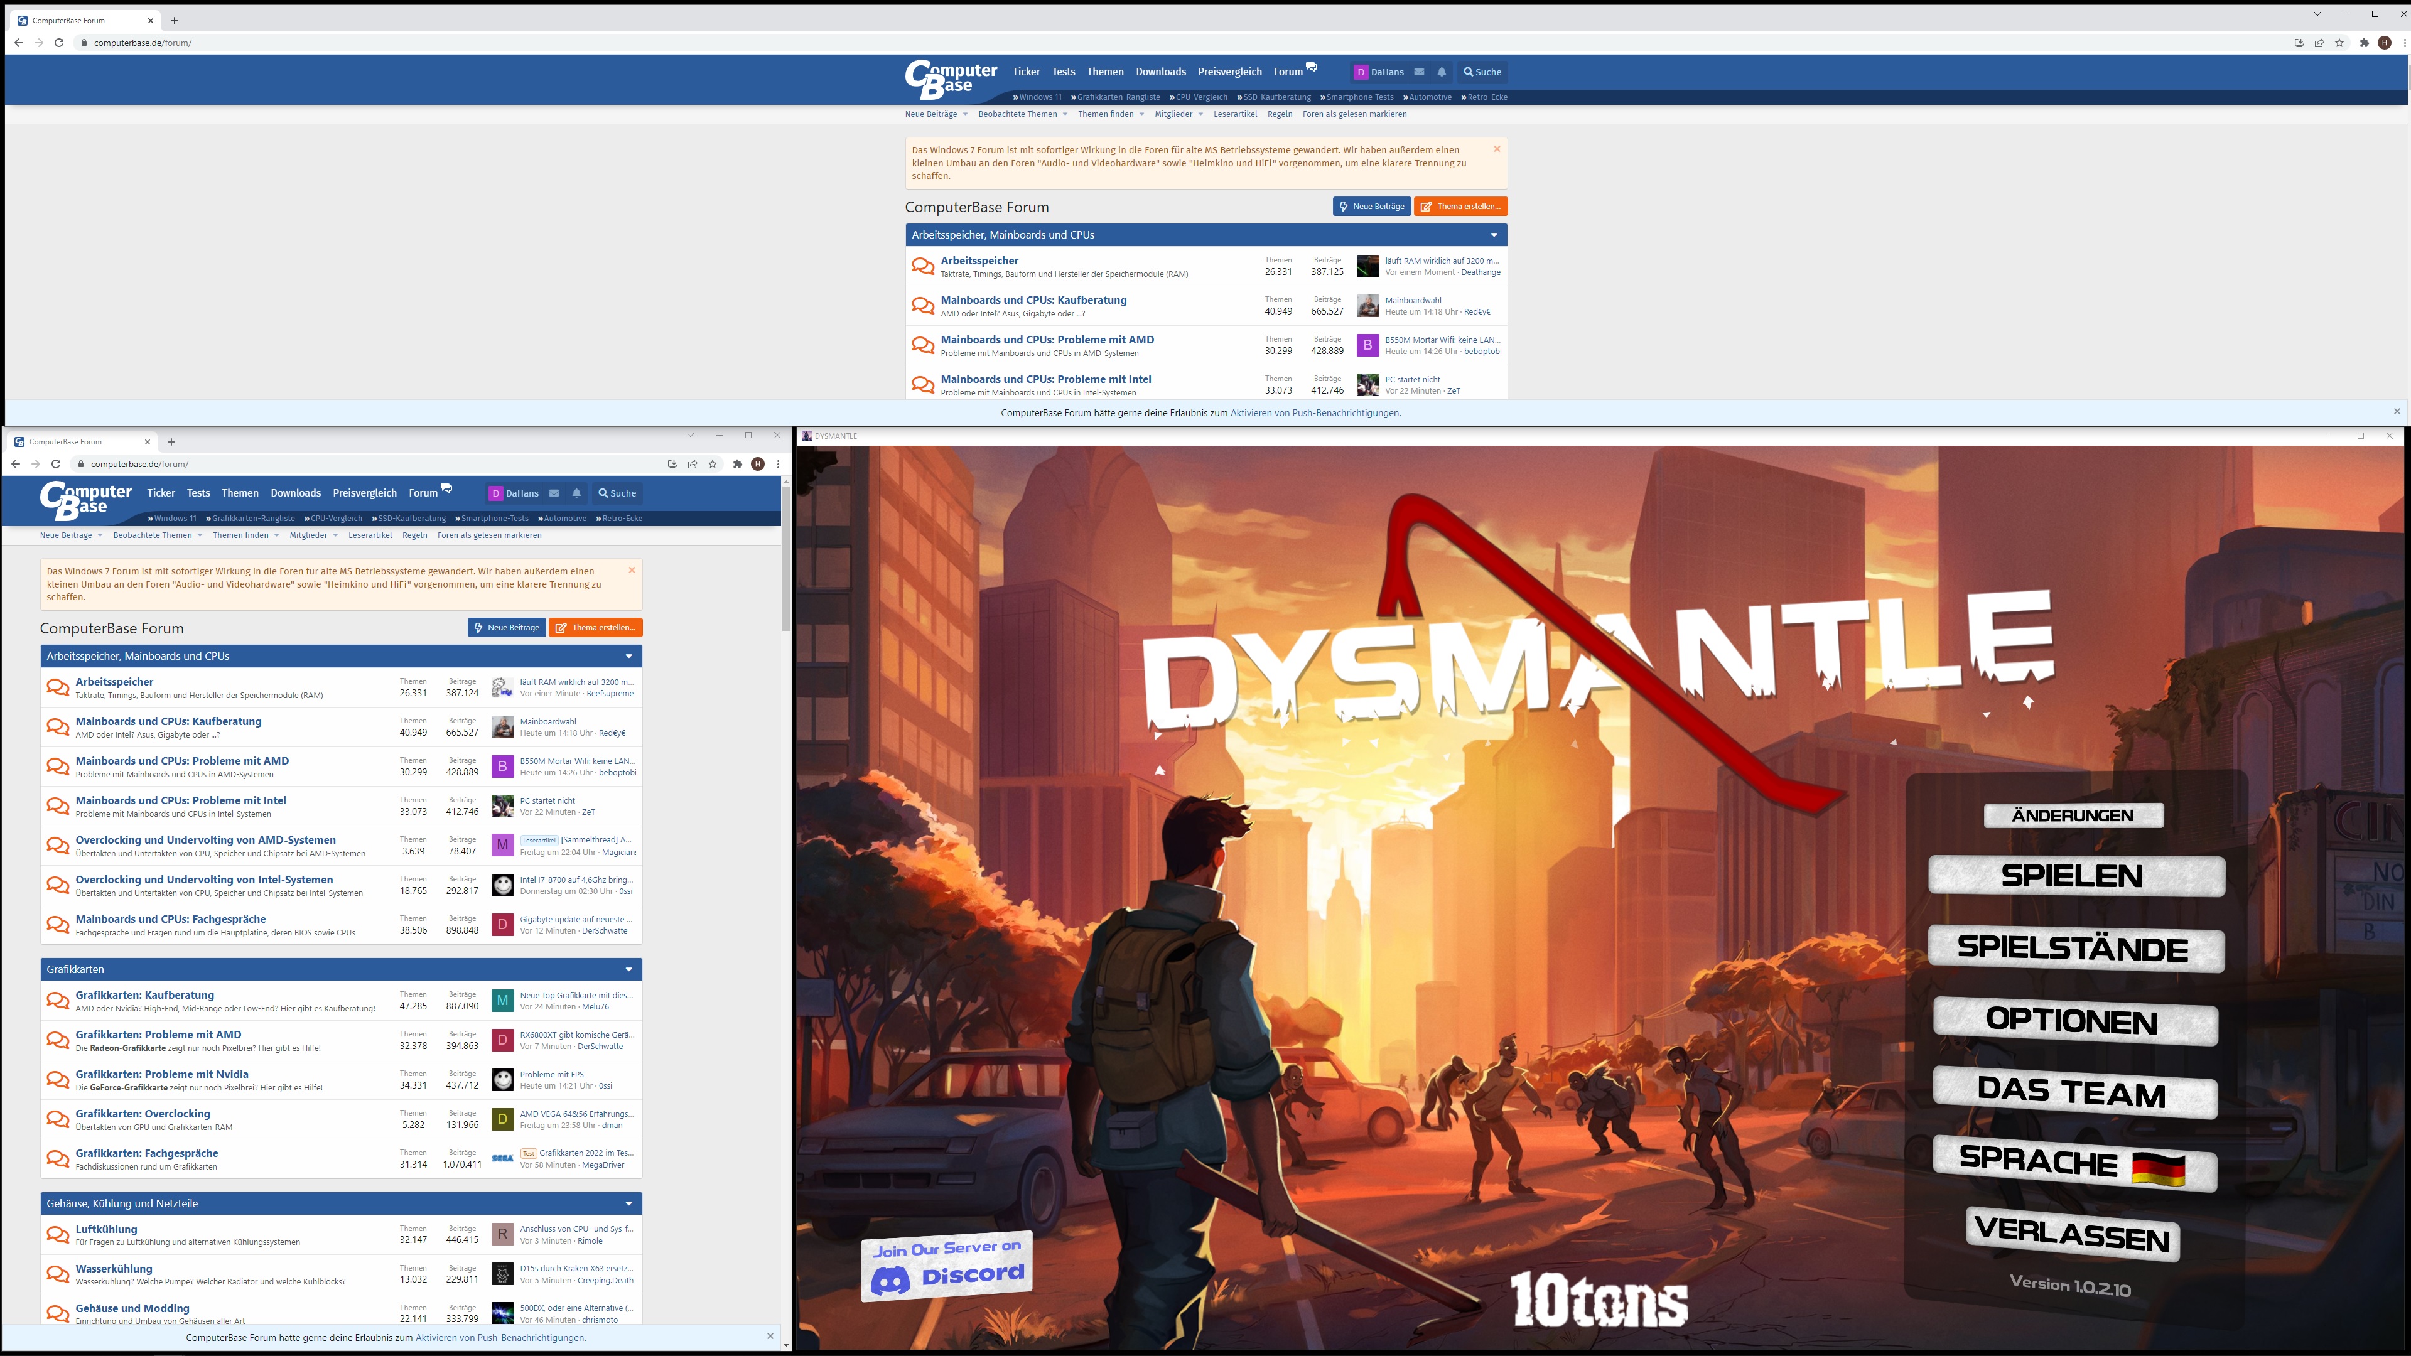2411x1356 pixels.
Task: Click the Discord server join banner
Action: click(946, 1266)
